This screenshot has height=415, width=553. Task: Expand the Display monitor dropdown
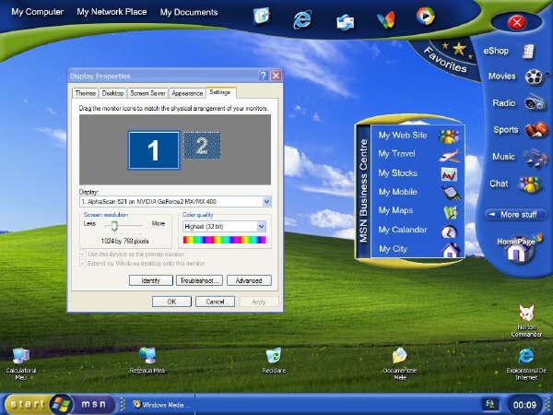click(x=267, y=201)
